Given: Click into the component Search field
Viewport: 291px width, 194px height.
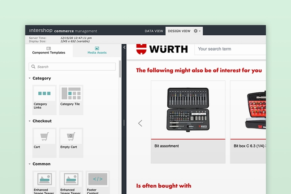Looking at the screenshot, I should (x=72, y=67).
